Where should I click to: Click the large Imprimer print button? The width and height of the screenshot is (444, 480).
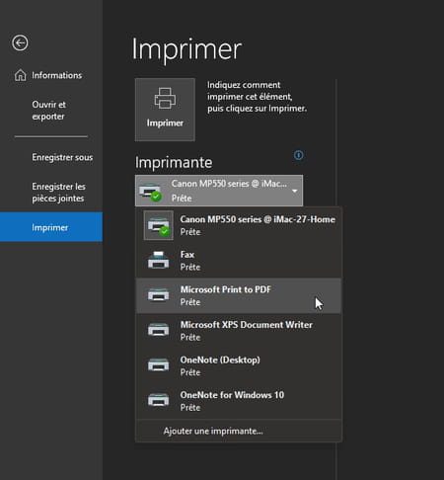click(165, 110)
